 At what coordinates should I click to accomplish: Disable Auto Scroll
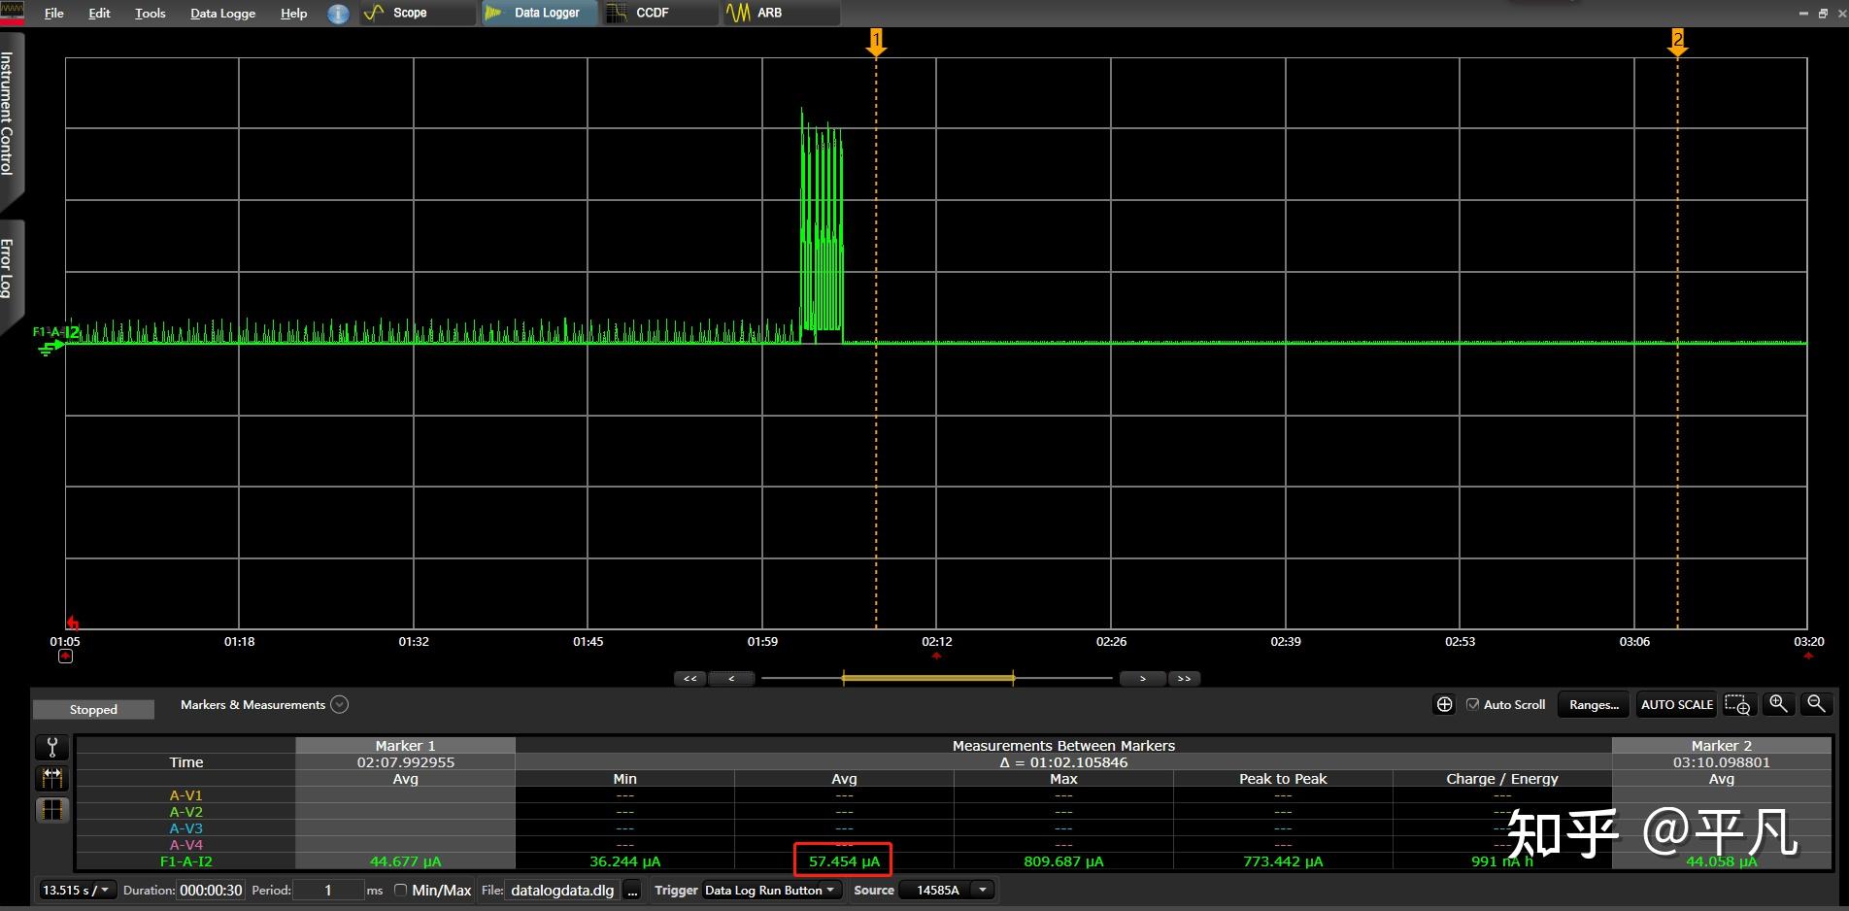pos(1473,704)
